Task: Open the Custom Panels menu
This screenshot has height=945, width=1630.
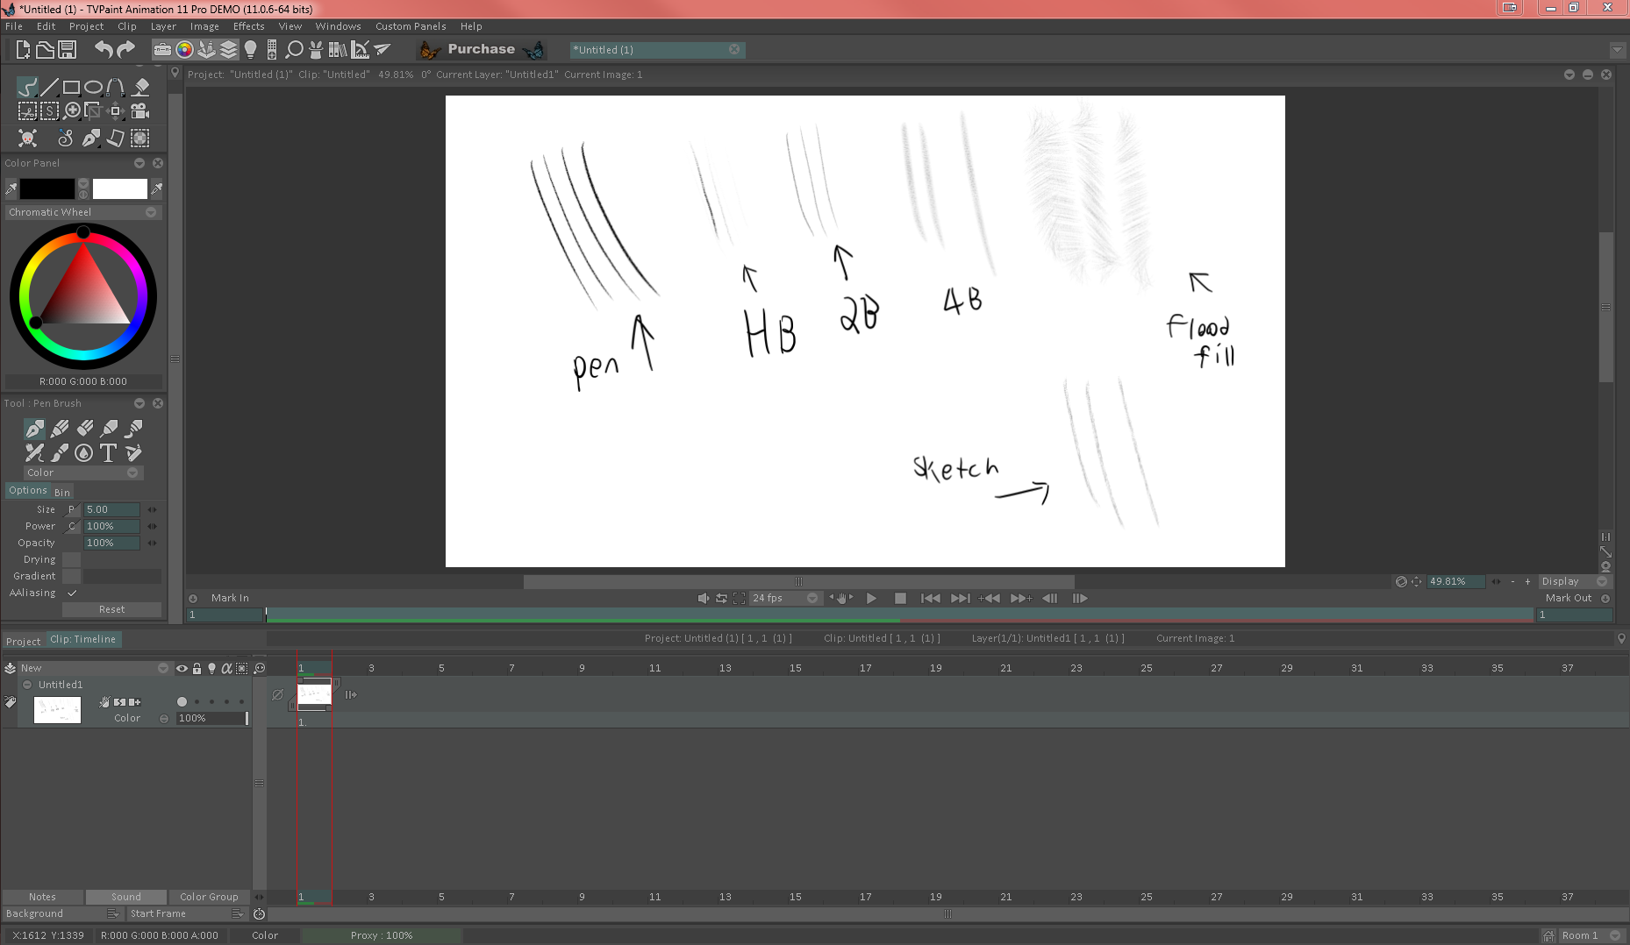Action: pyautogui.click(x=411, y=26)
